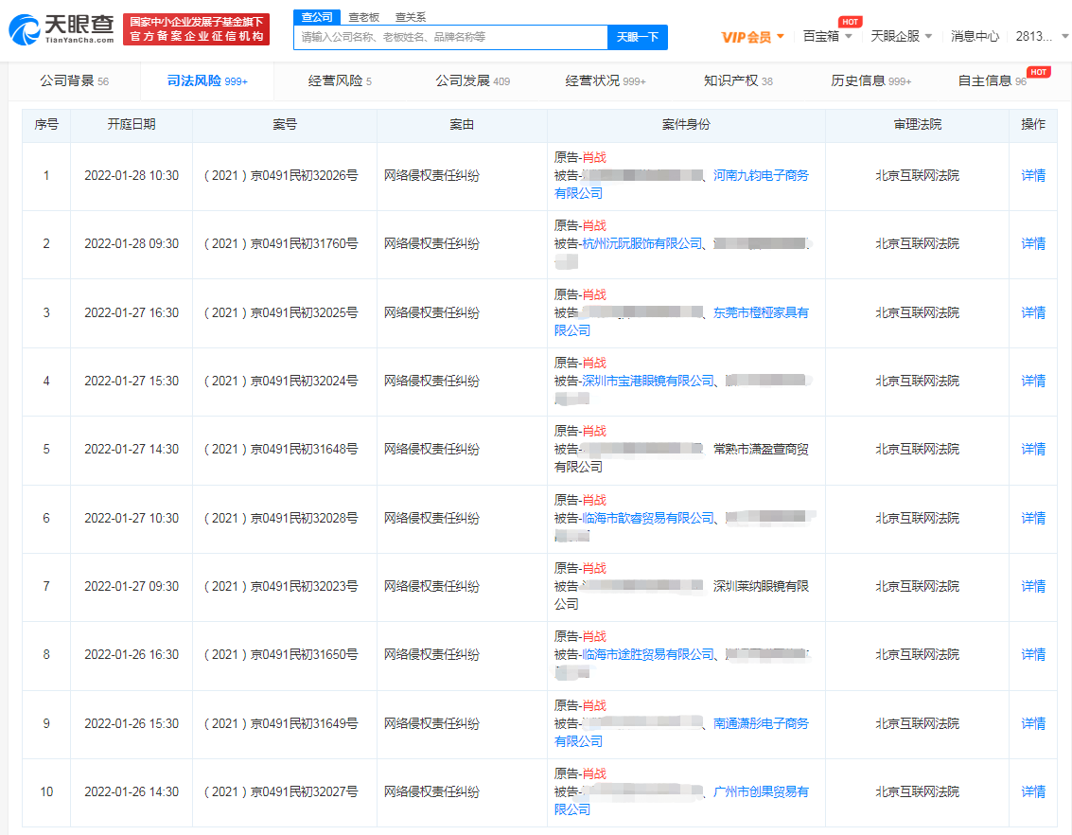Click 常熟市满盈萱商贸 defendant text
This screenshot has width=1072, height=835.
pos(761,450)
